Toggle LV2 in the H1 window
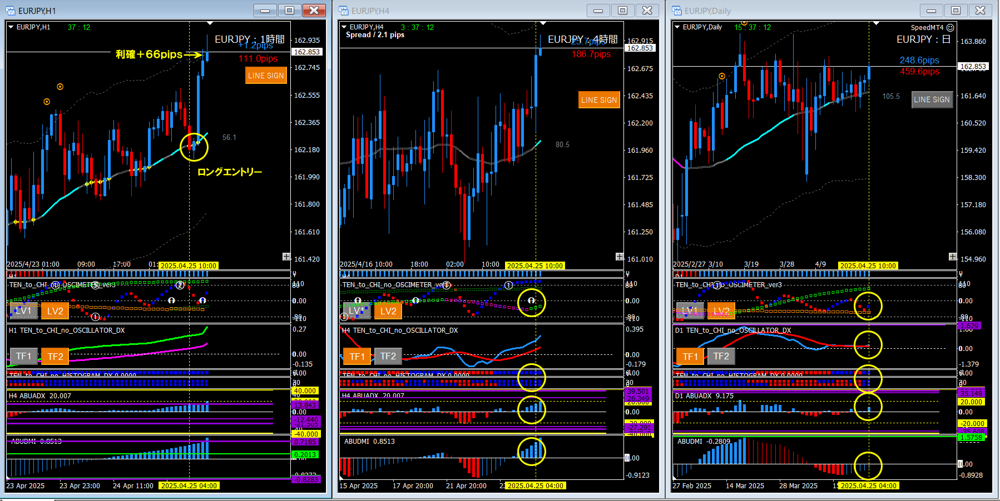 (x=55, y=311)
